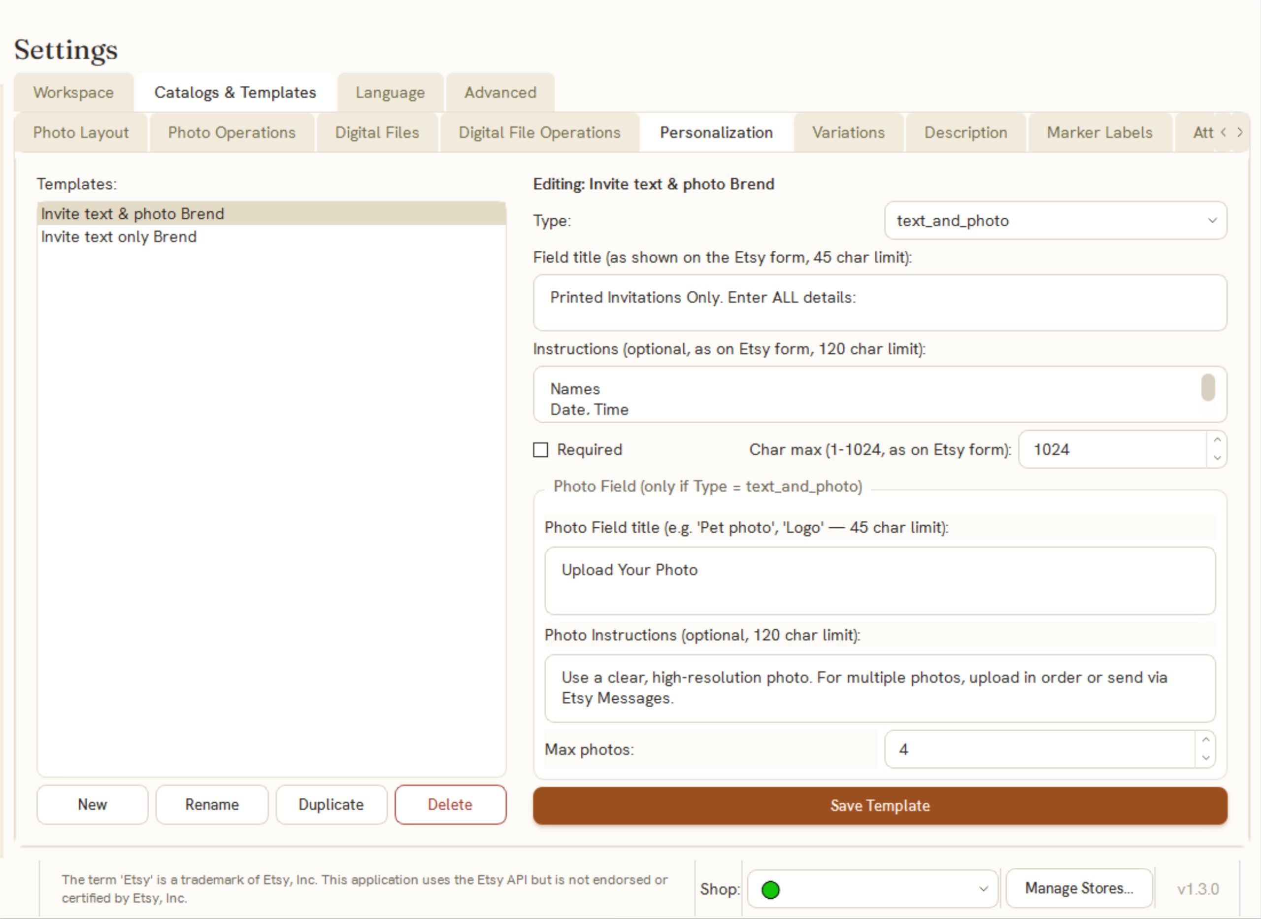Screen dimensions: 1261x919
Task: Click into the Field title input
Action: pos(880,303)
